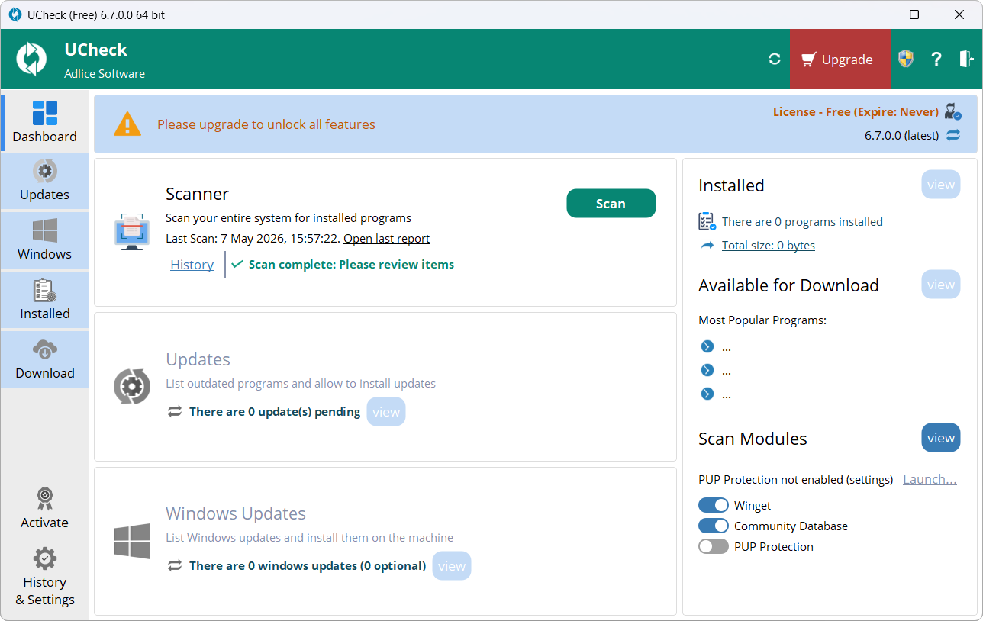Click the Launch... link for PUP Protection
Image resolution: width=983 pixels, height=621 pixels.
pos(930,479)
